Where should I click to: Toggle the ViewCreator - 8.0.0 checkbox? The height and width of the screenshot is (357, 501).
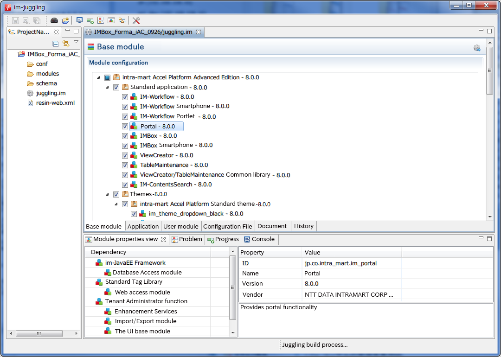pos(125,155)
